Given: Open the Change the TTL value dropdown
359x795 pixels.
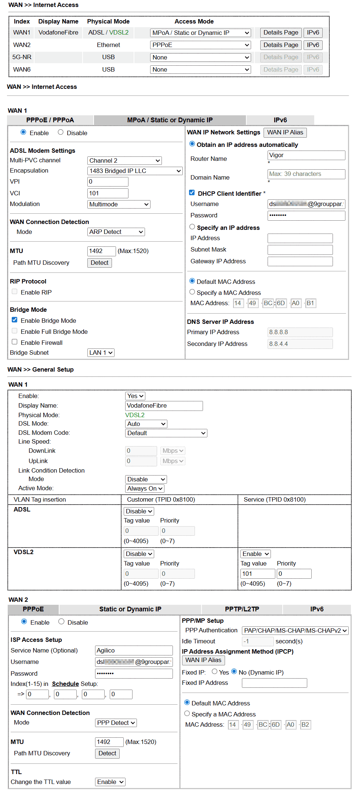Looking at the screenshot, I should [x=110, y=782].
